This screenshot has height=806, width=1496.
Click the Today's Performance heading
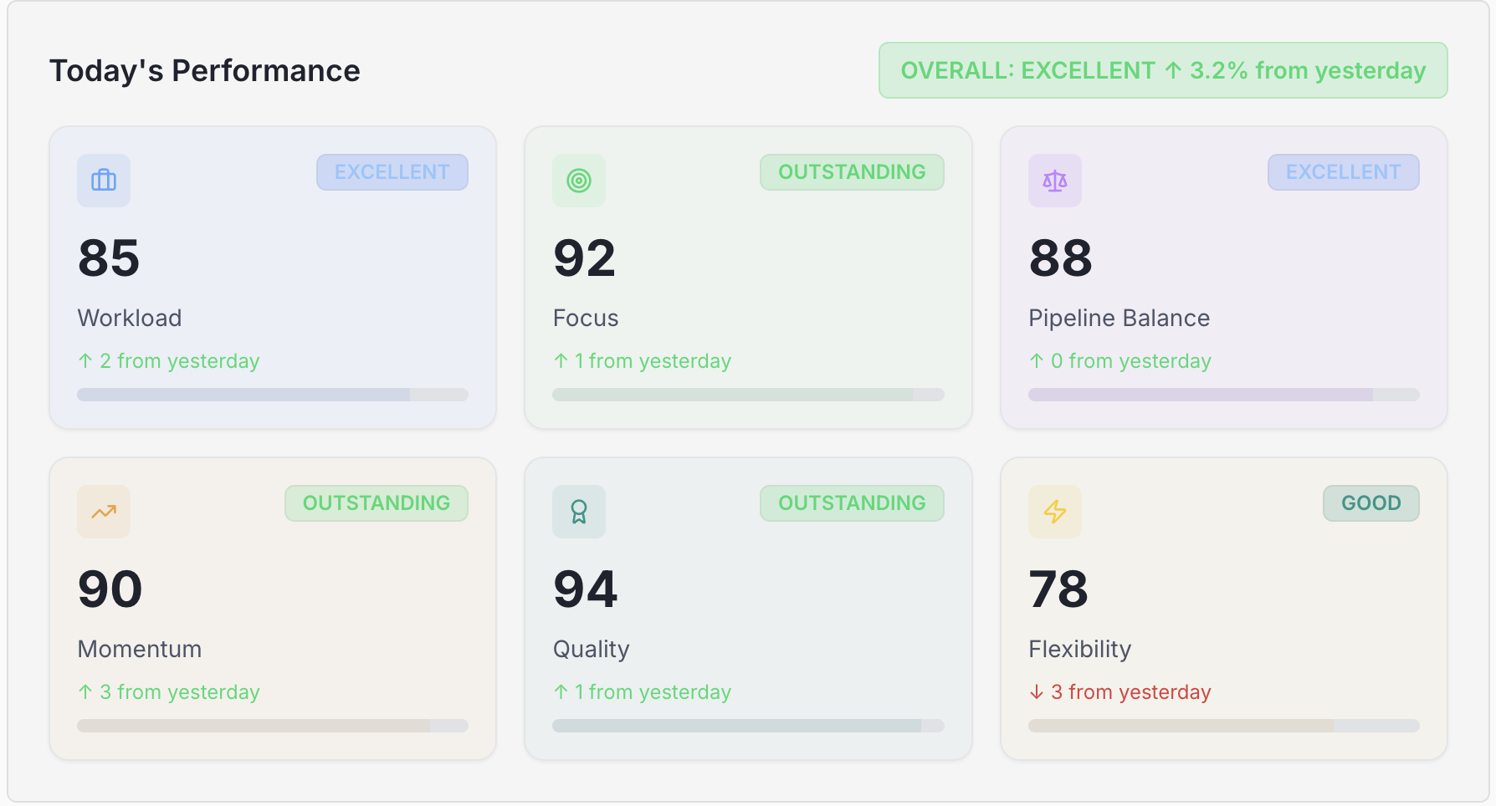(x=205, y=71)
